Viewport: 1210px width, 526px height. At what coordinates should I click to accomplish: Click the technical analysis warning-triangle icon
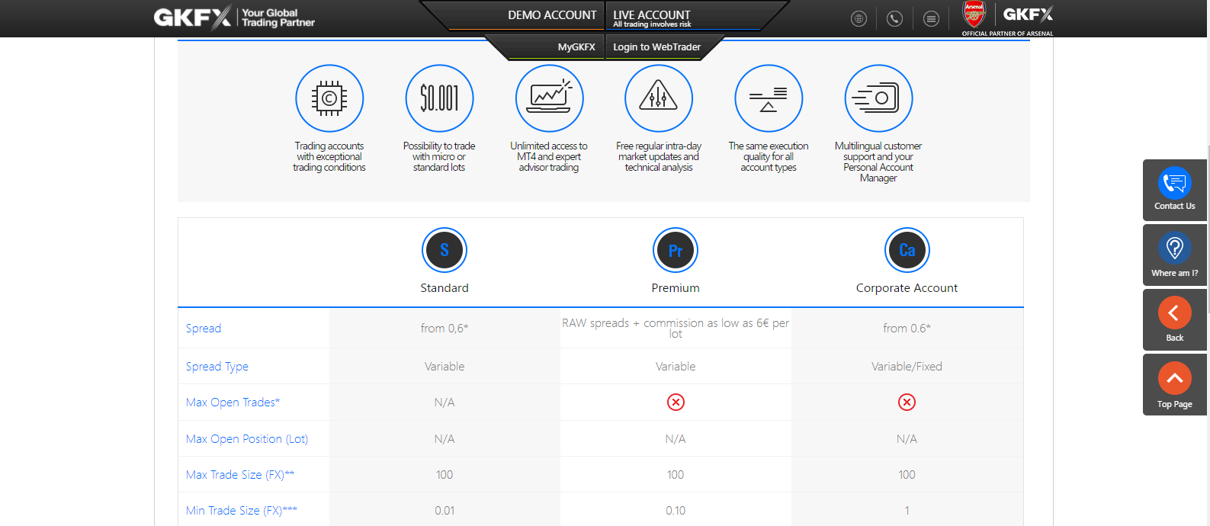click(659, 98)
